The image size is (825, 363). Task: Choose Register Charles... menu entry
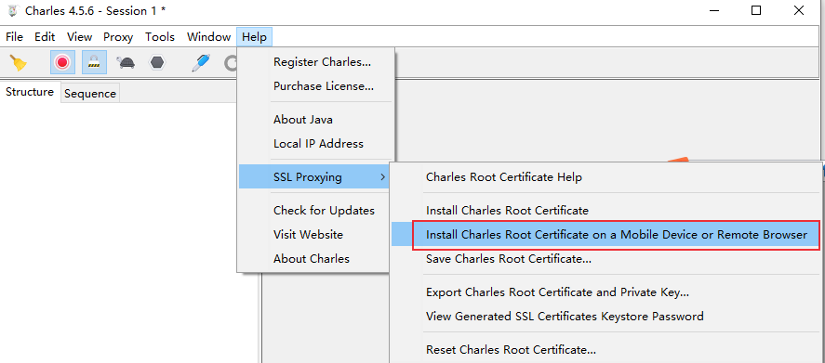click(x=322, y=62)
